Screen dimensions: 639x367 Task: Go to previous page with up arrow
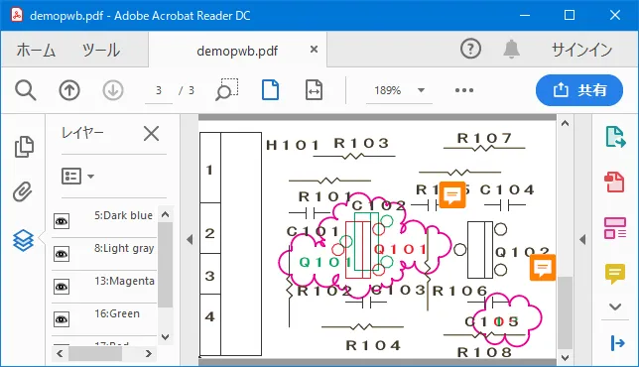pos(69,90)
